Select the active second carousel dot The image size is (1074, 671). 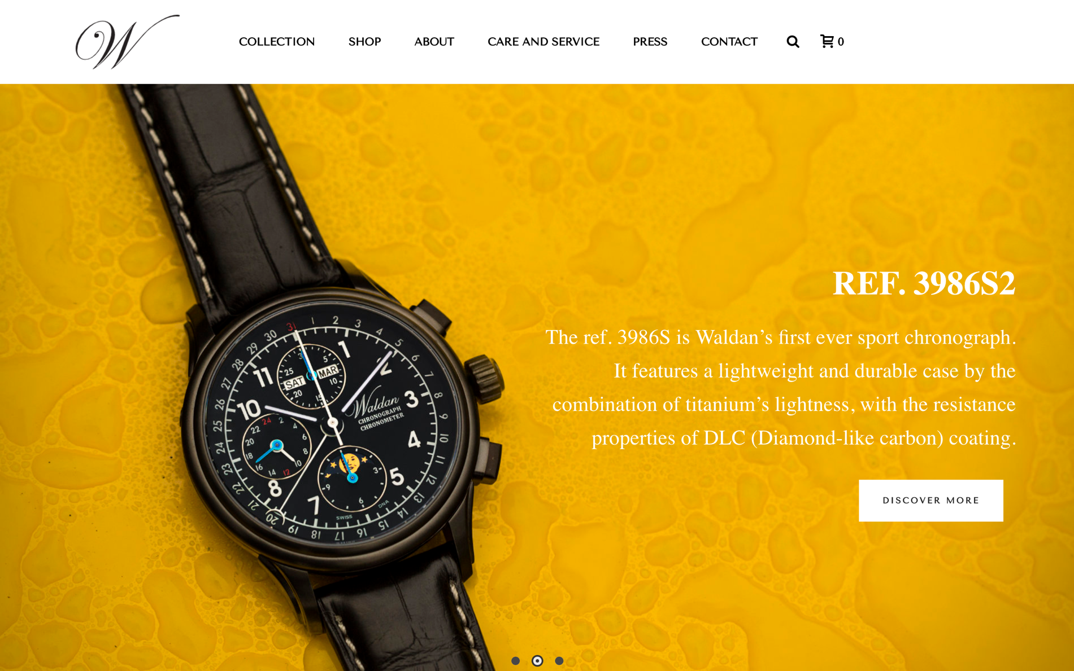537,661
